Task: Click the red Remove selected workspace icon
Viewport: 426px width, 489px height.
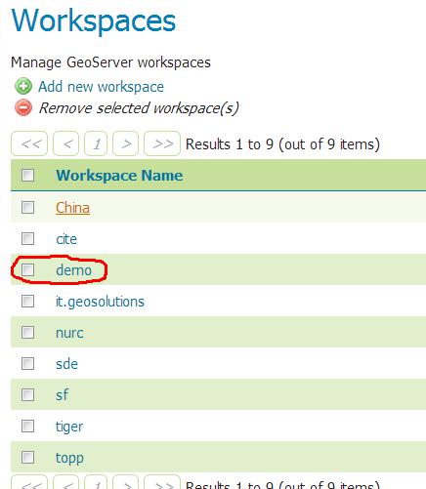Action: pyautogui.click(x=23, y=107)
